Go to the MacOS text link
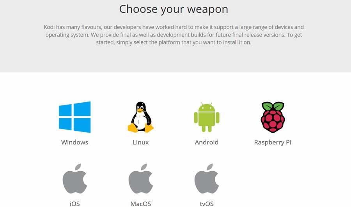This screenshot has height=207, width=351. (x=140, y=204)
